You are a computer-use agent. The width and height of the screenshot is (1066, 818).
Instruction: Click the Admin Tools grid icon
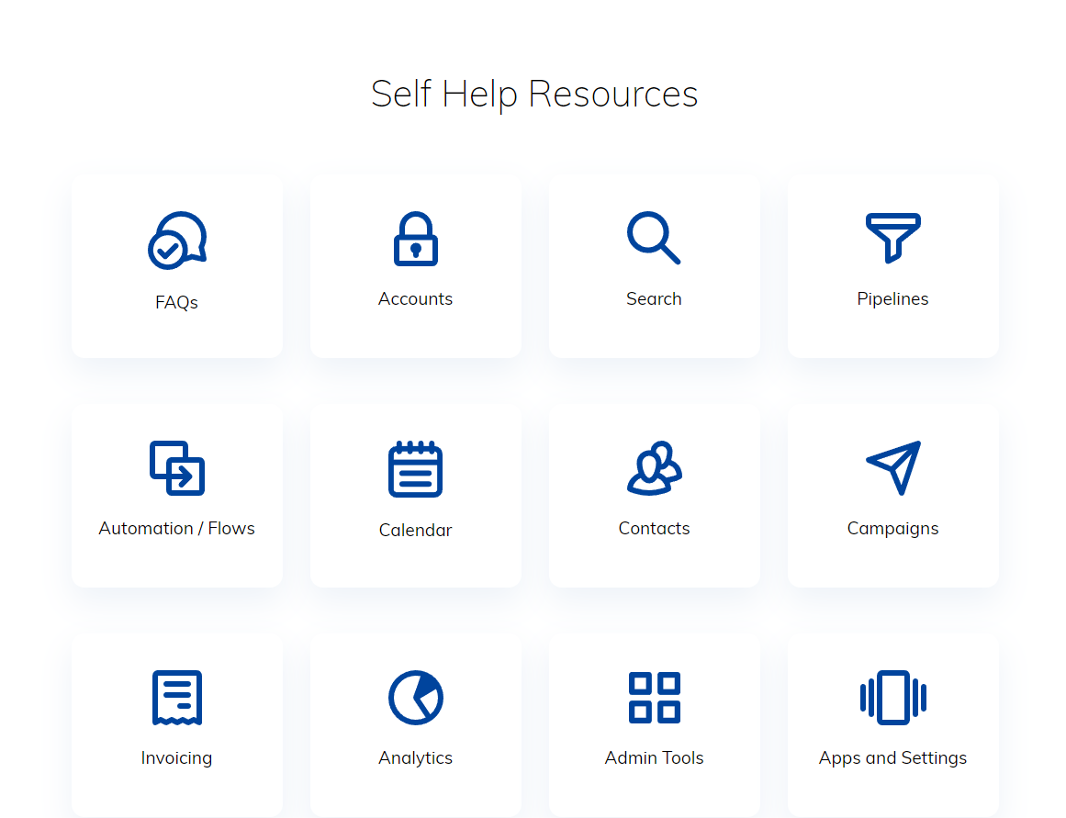coord(654,698)
